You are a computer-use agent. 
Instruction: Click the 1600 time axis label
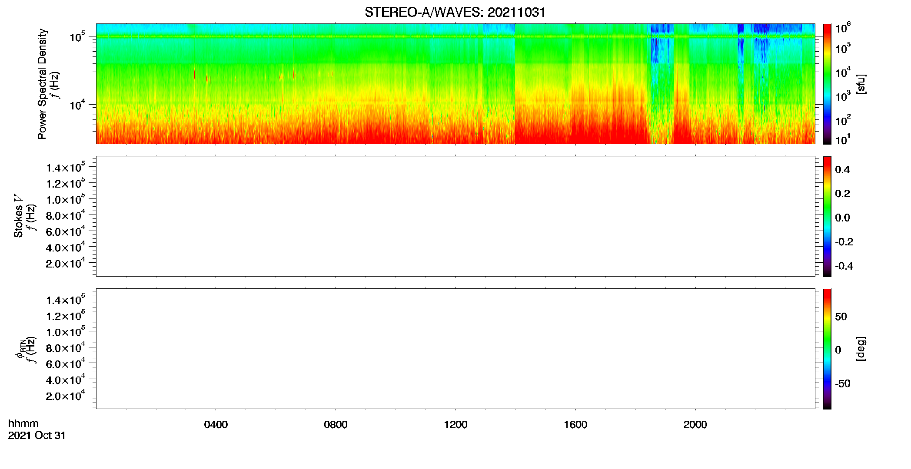(575, 425)
